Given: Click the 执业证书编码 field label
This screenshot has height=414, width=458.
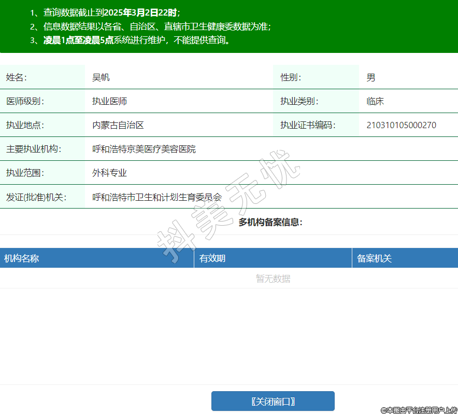Looking at the screenshot, I should 308,125.
